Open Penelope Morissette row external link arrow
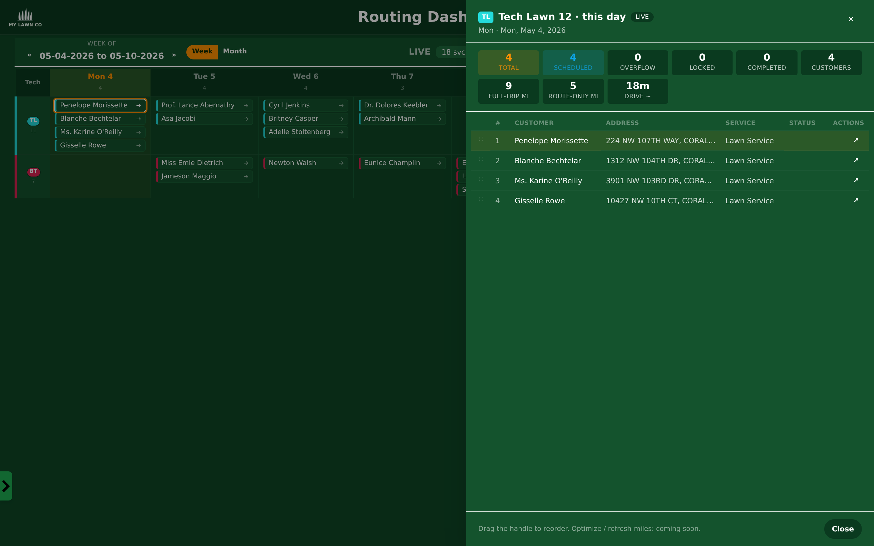This screenshot has width=874, height=546. (855, 140)
